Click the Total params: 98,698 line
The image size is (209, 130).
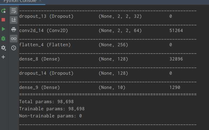tap(46, 102)
